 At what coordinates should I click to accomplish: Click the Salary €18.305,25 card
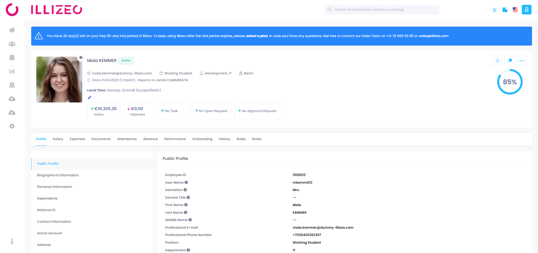[104, 111]
